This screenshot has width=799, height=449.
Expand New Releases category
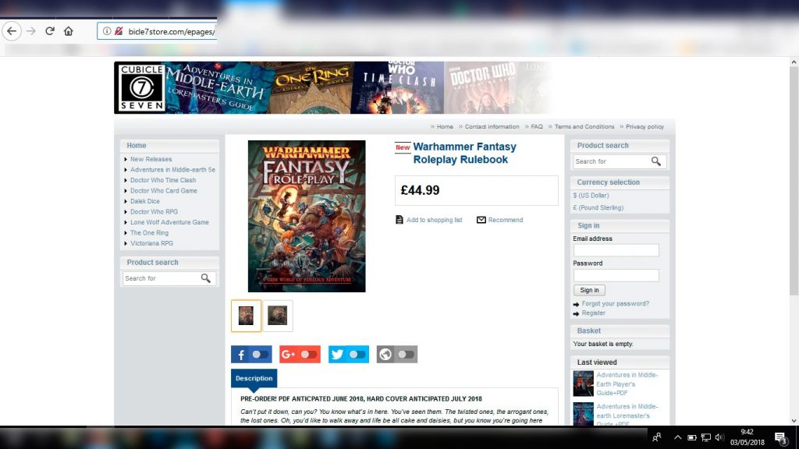[151, 159]
